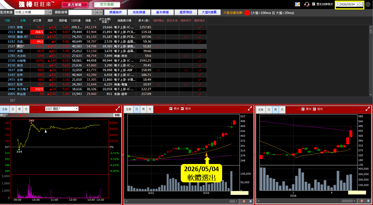
Task: Focus the 個股搜尋 input field
Action: pyautogui.click(x=80, y=12)
